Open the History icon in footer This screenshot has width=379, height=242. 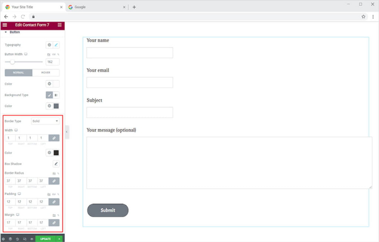pos(17,239)
